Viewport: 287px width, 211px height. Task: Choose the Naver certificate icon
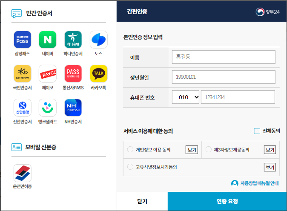[48, 40]
